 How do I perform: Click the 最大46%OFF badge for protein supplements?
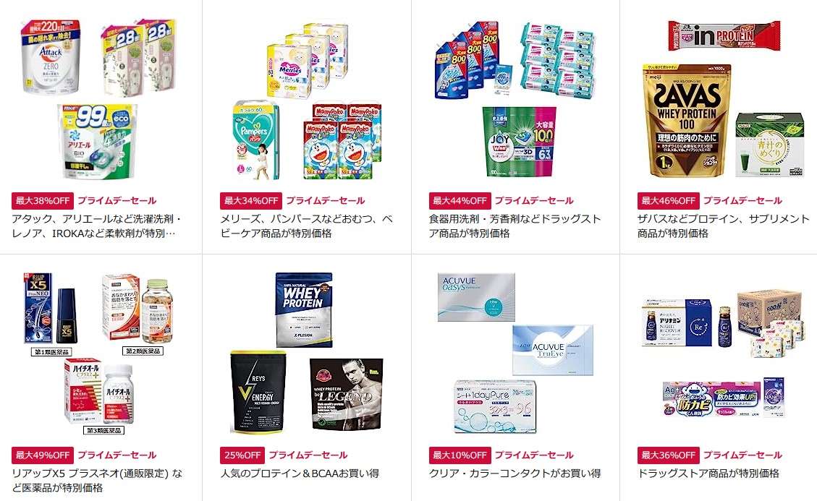coord(668,200)
